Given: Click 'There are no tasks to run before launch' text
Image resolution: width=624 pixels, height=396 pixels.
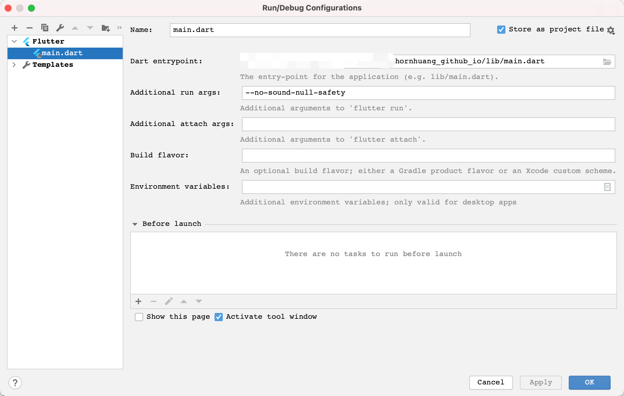Looking at the screenshot, I should (373, 254).
